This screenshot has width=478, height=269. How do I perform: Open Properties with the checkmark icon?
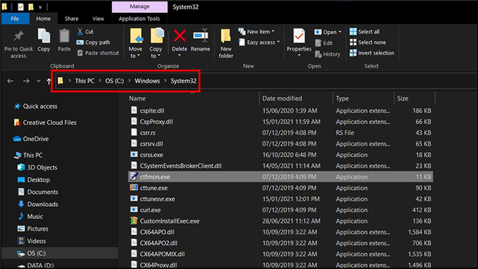pos(299,36)
